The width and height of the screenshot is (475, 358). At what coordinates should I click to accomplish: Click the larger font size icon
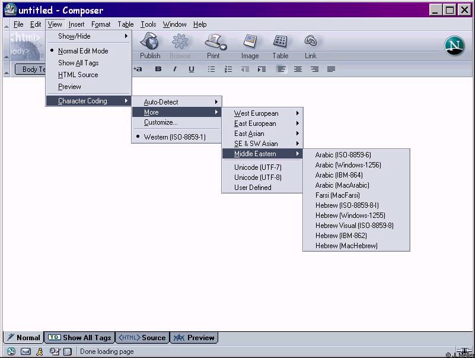pyautogui.click(x=138, y=69)
